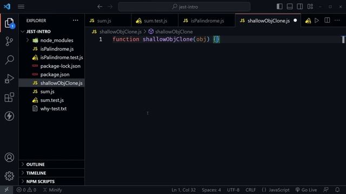Screen dimensions: 346x194
Task: Open the Manage gear menu
Action: pos(9,176)
